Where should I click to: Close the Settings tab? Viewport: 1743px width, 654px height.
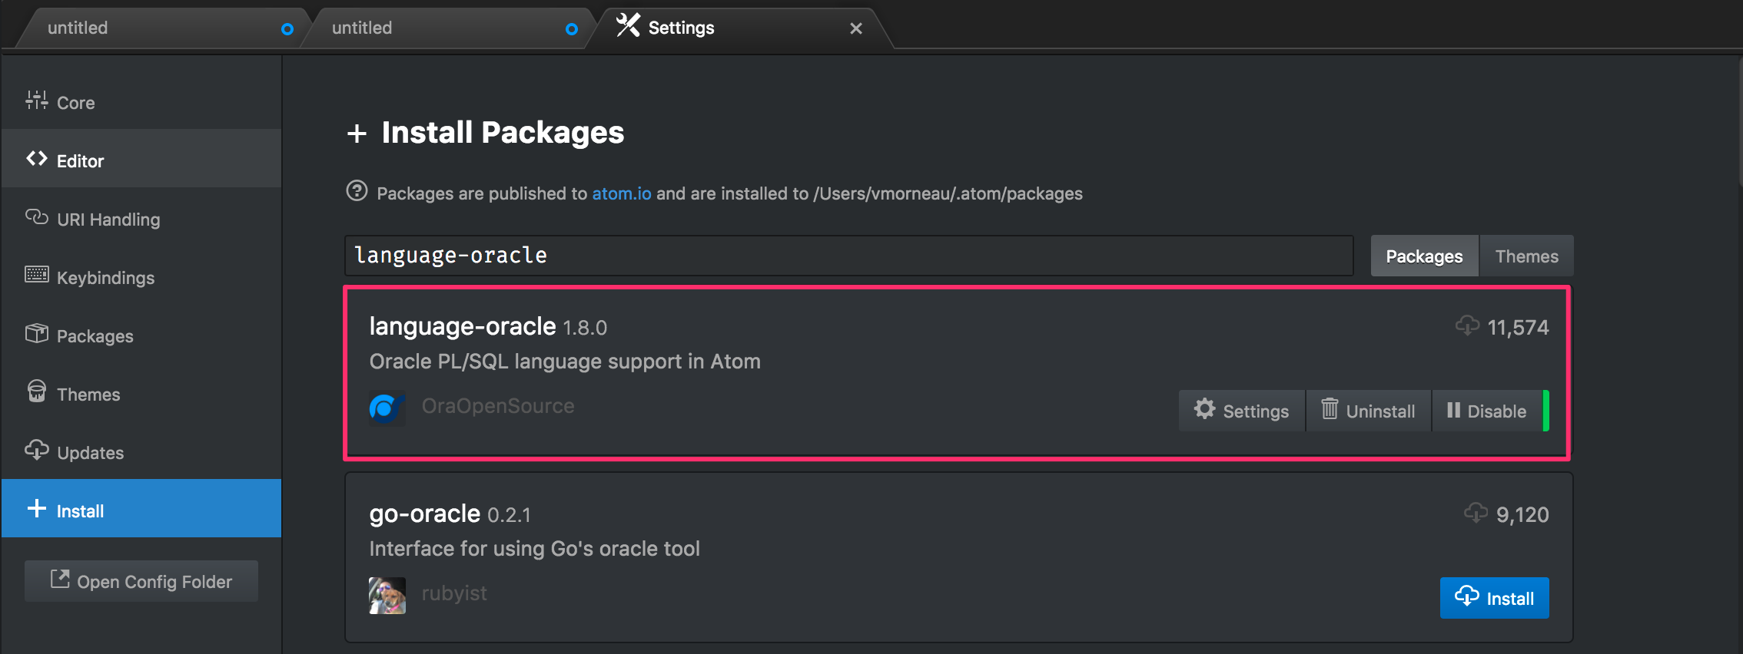point(856,28)
